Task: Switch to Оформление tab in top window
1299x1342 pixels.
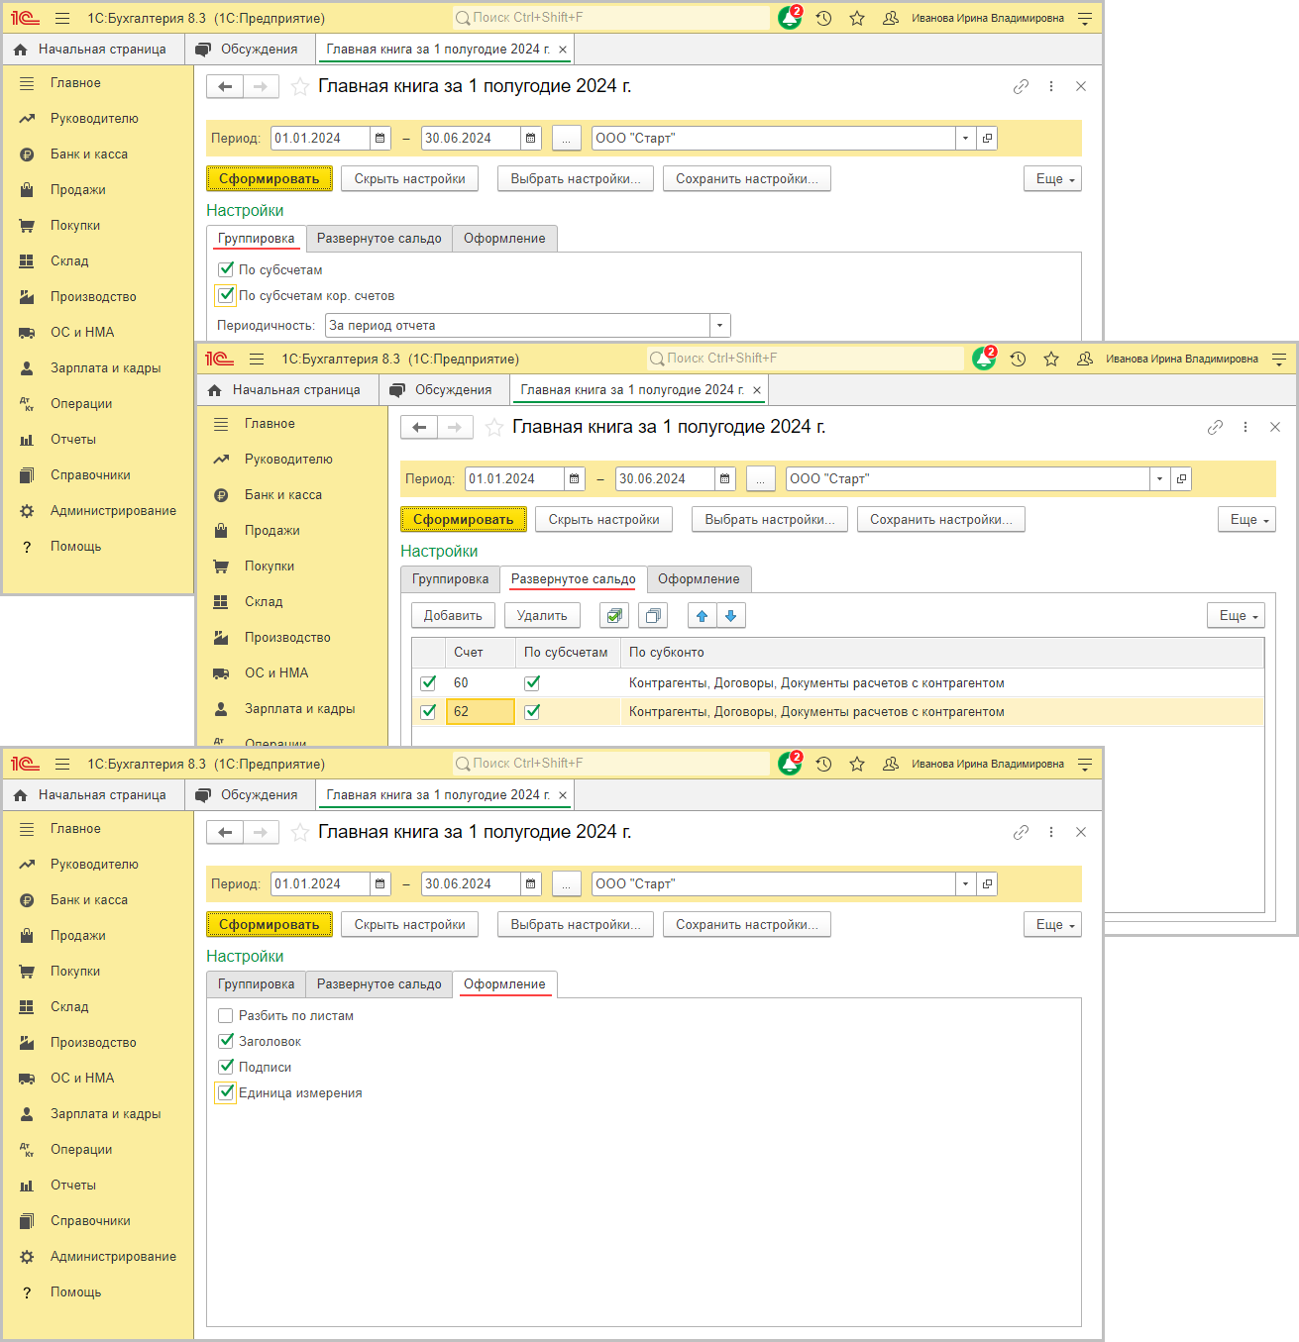Action: (504, 239)
